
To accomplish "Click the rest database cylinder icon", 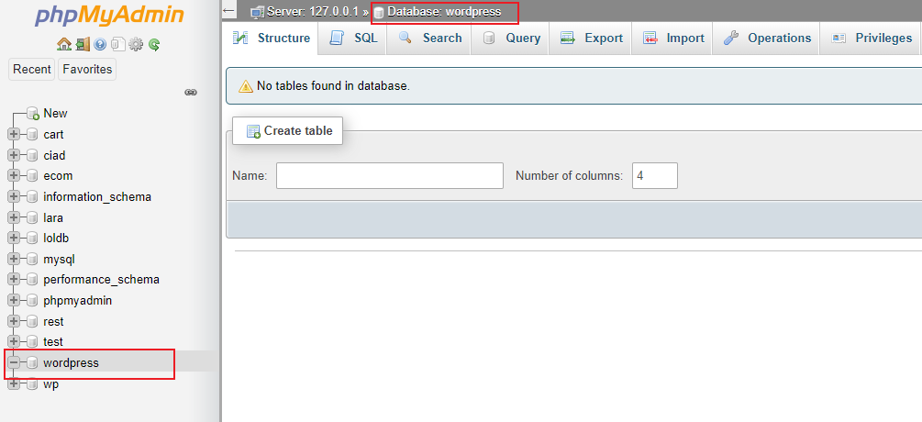I will [32, 321].
